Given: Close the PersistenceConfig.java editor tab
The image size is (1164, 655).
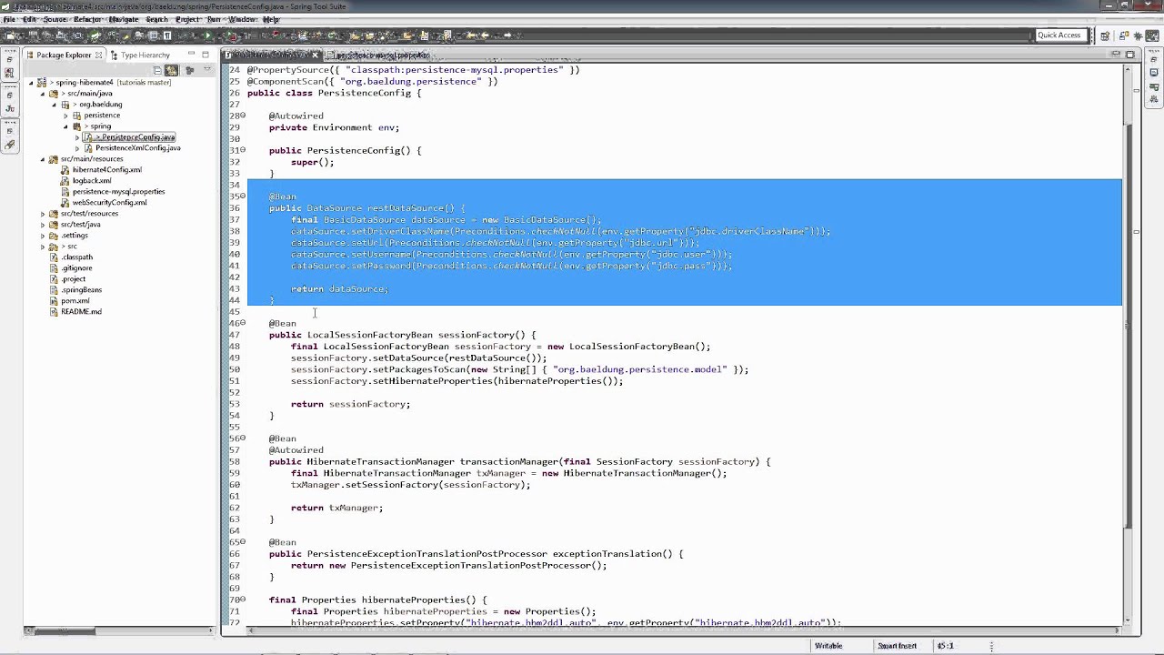Looking at the screenshot, I should coord(316,55).
